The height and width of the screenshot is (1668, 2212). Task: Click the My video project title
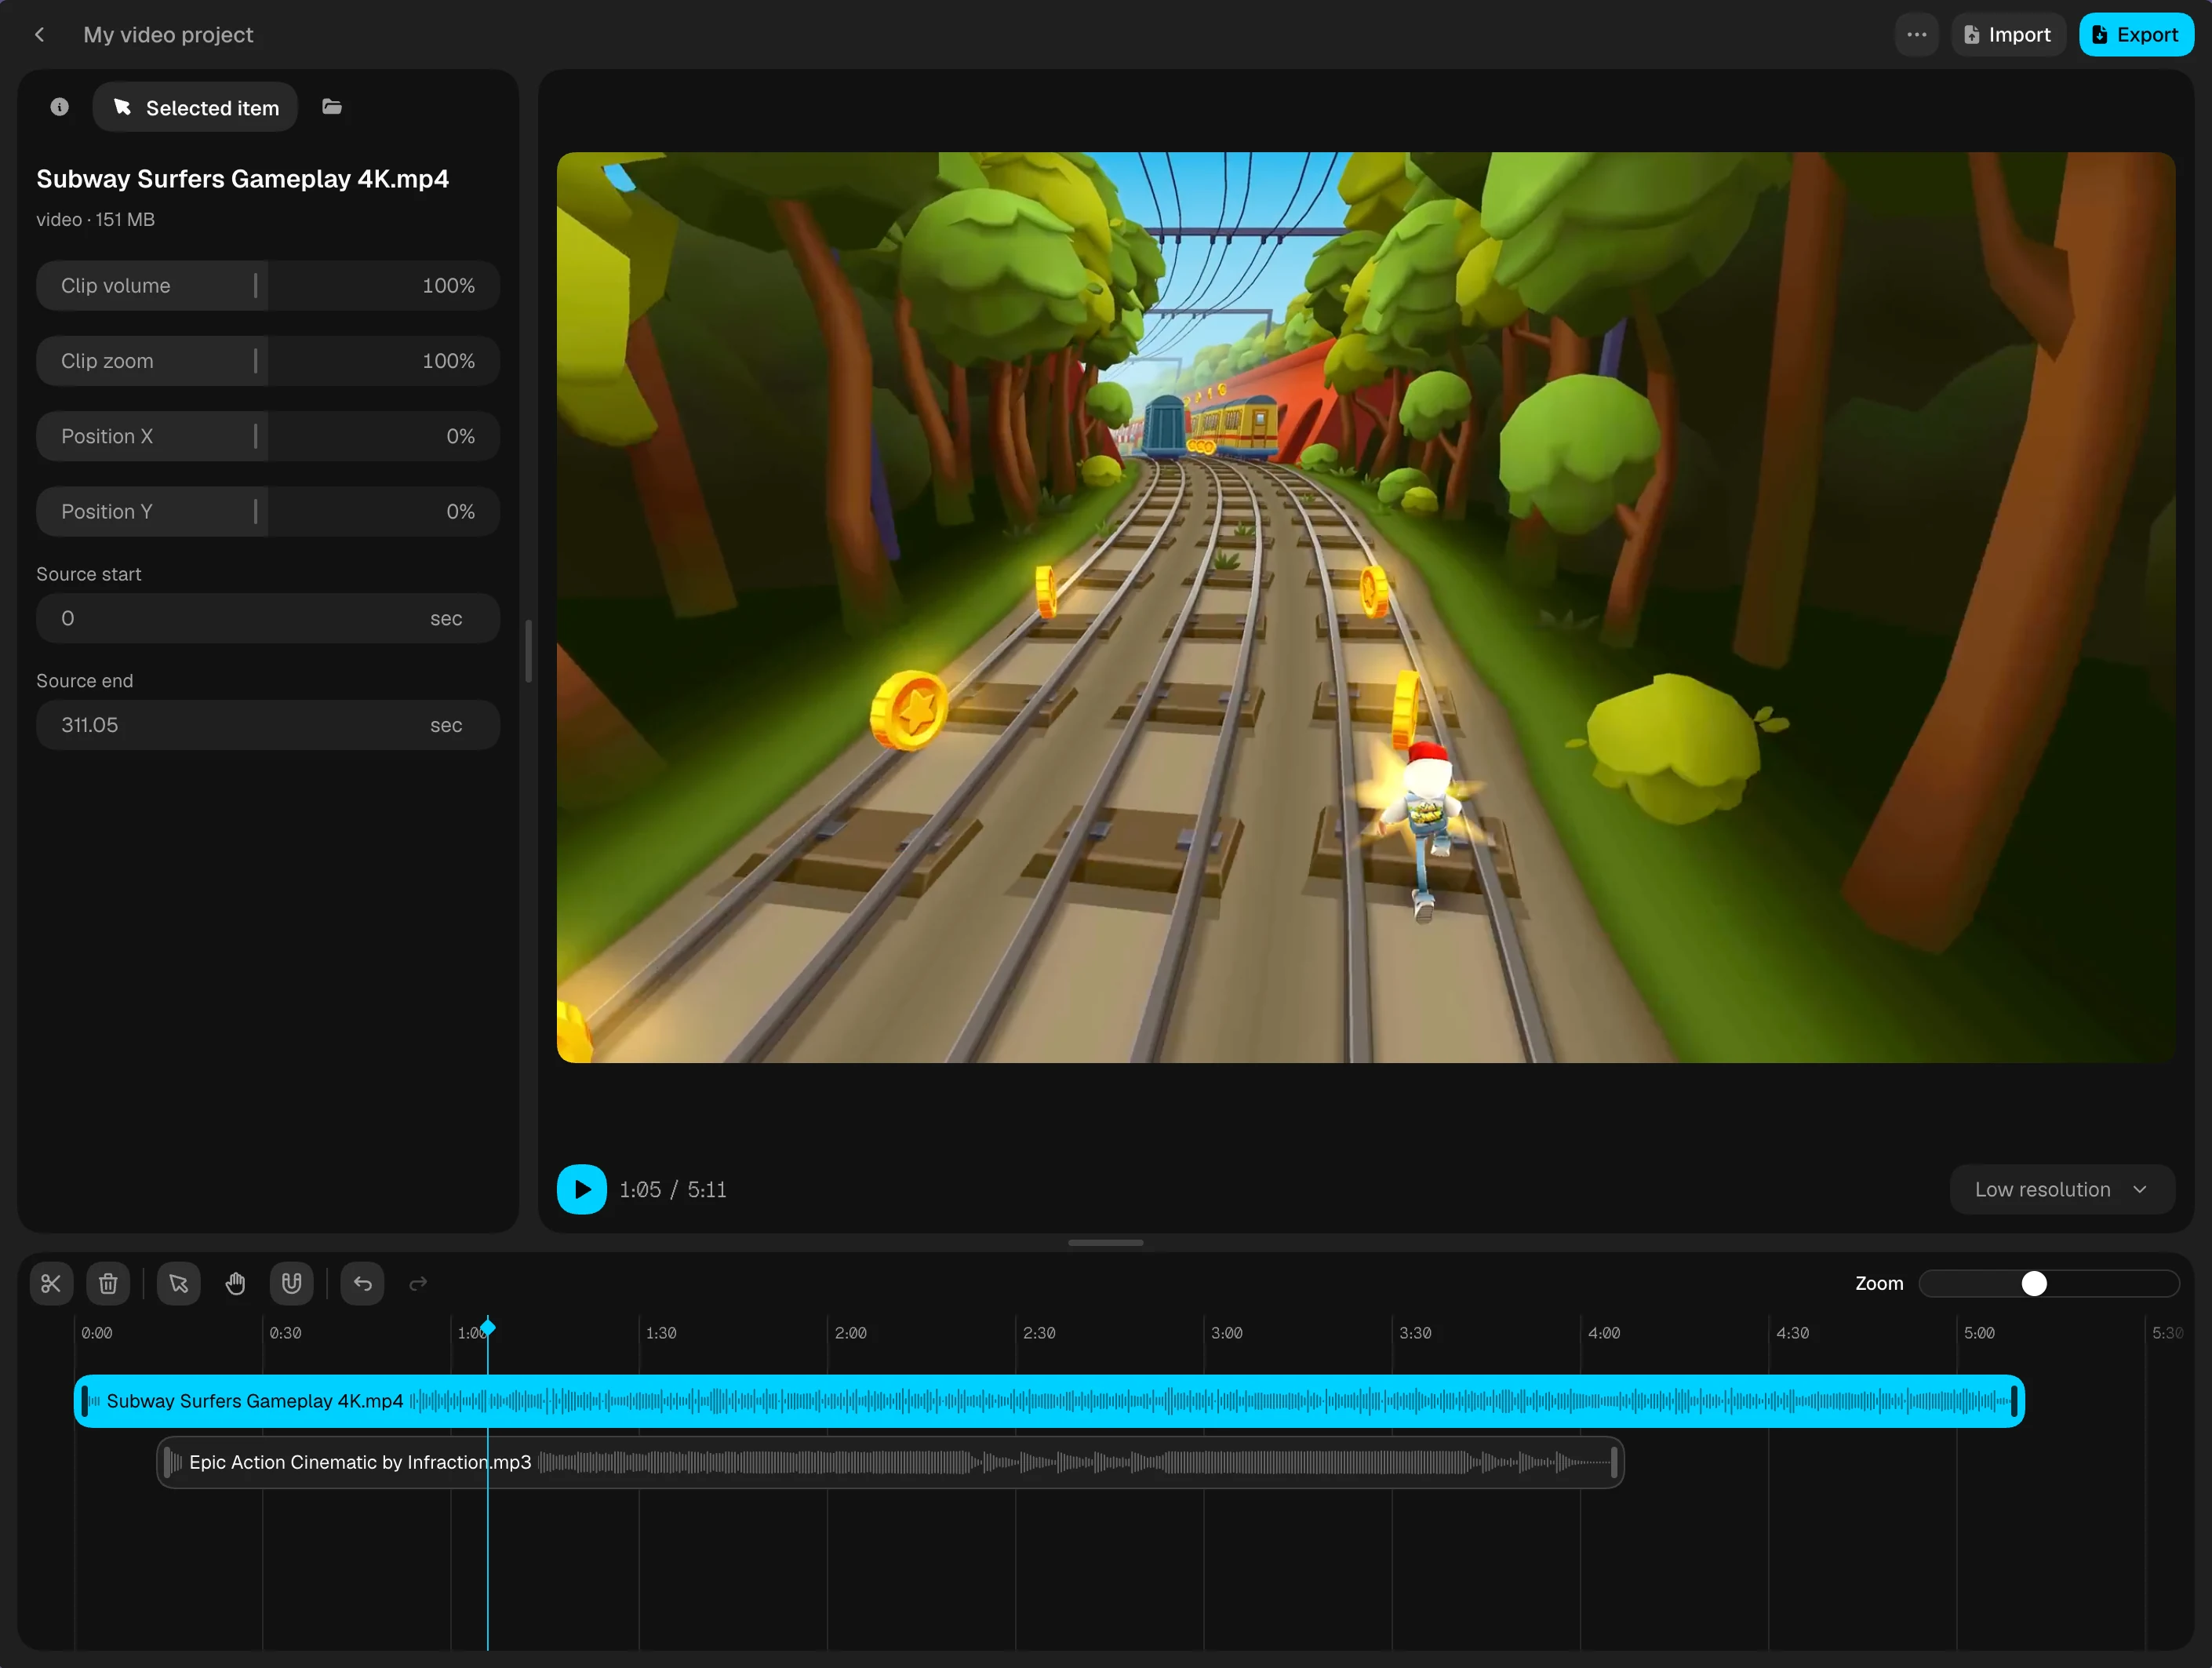(x=168, y=35)
